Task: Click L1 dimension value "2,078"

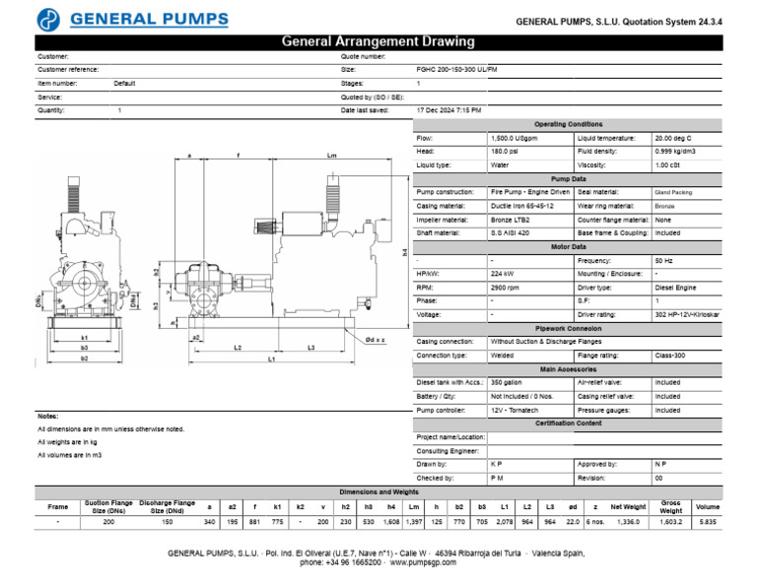Action: (505, 522)
